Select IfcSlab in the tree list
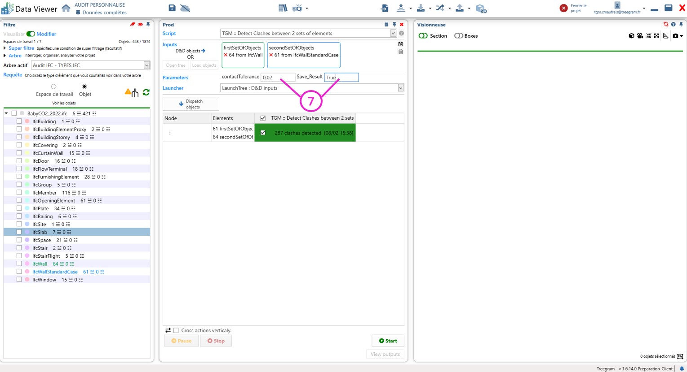 (40, 232)
